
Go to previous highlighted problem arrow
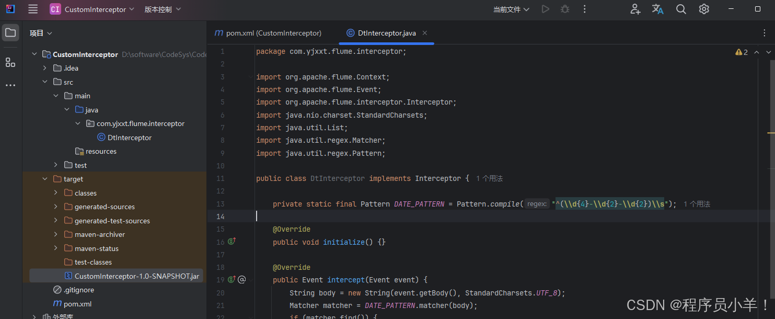(757, 52)
